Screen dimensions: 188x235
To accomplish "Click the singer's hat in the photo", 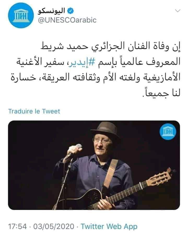I will [x=106, y=129].
